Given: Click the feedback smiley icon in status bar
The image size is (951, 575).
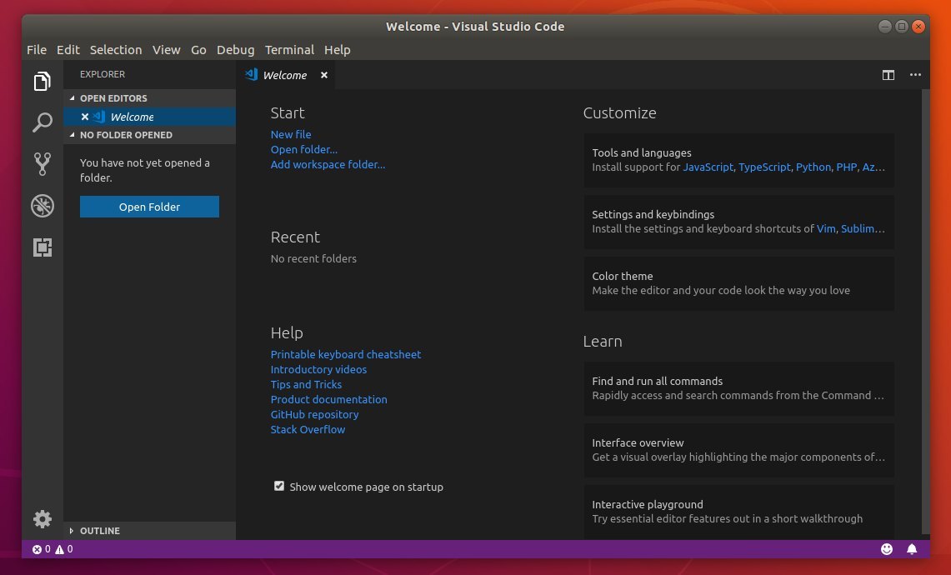Looking at the screenshot, I should click(887, 549).
